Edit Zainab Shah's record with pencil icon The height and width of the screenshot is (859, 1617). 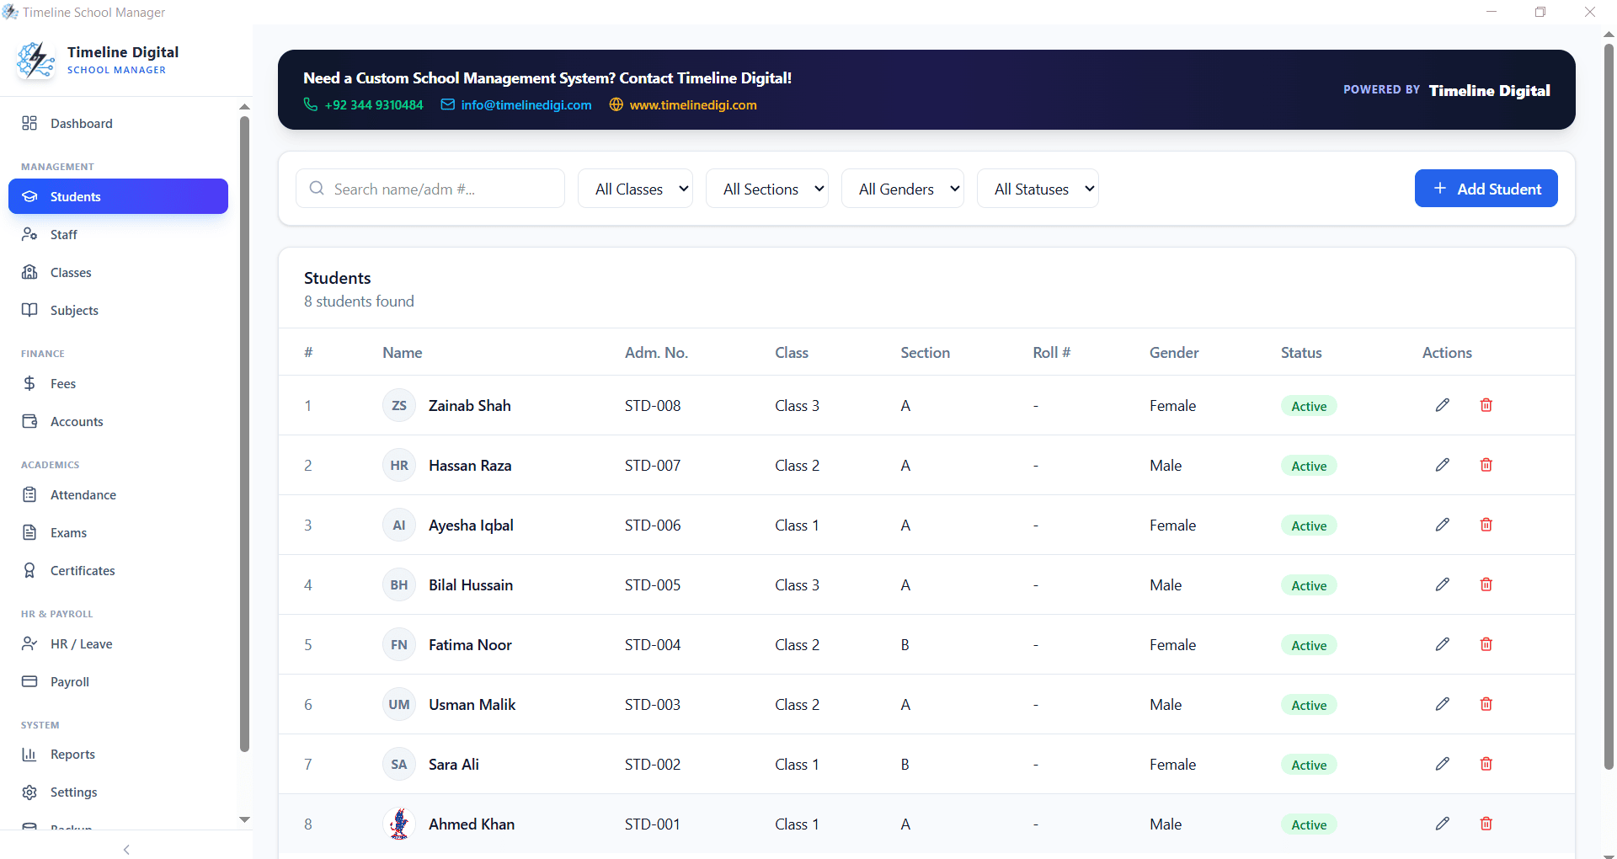(1442, 405)
